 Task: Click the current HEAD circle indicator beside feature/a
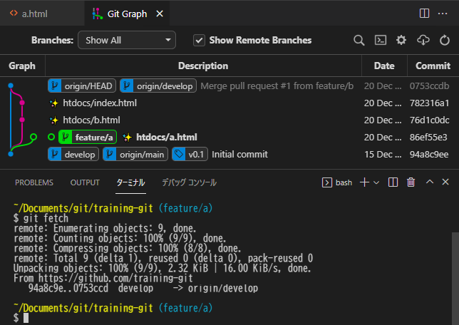[51, 137]
